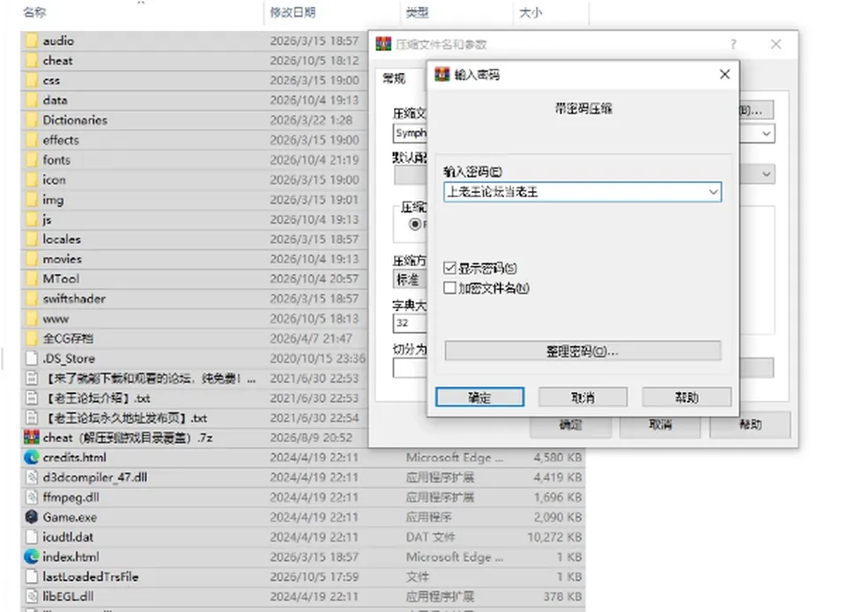Select the cheat folder icon
This screenshot has width=846, height=612.
click(32, 61)
